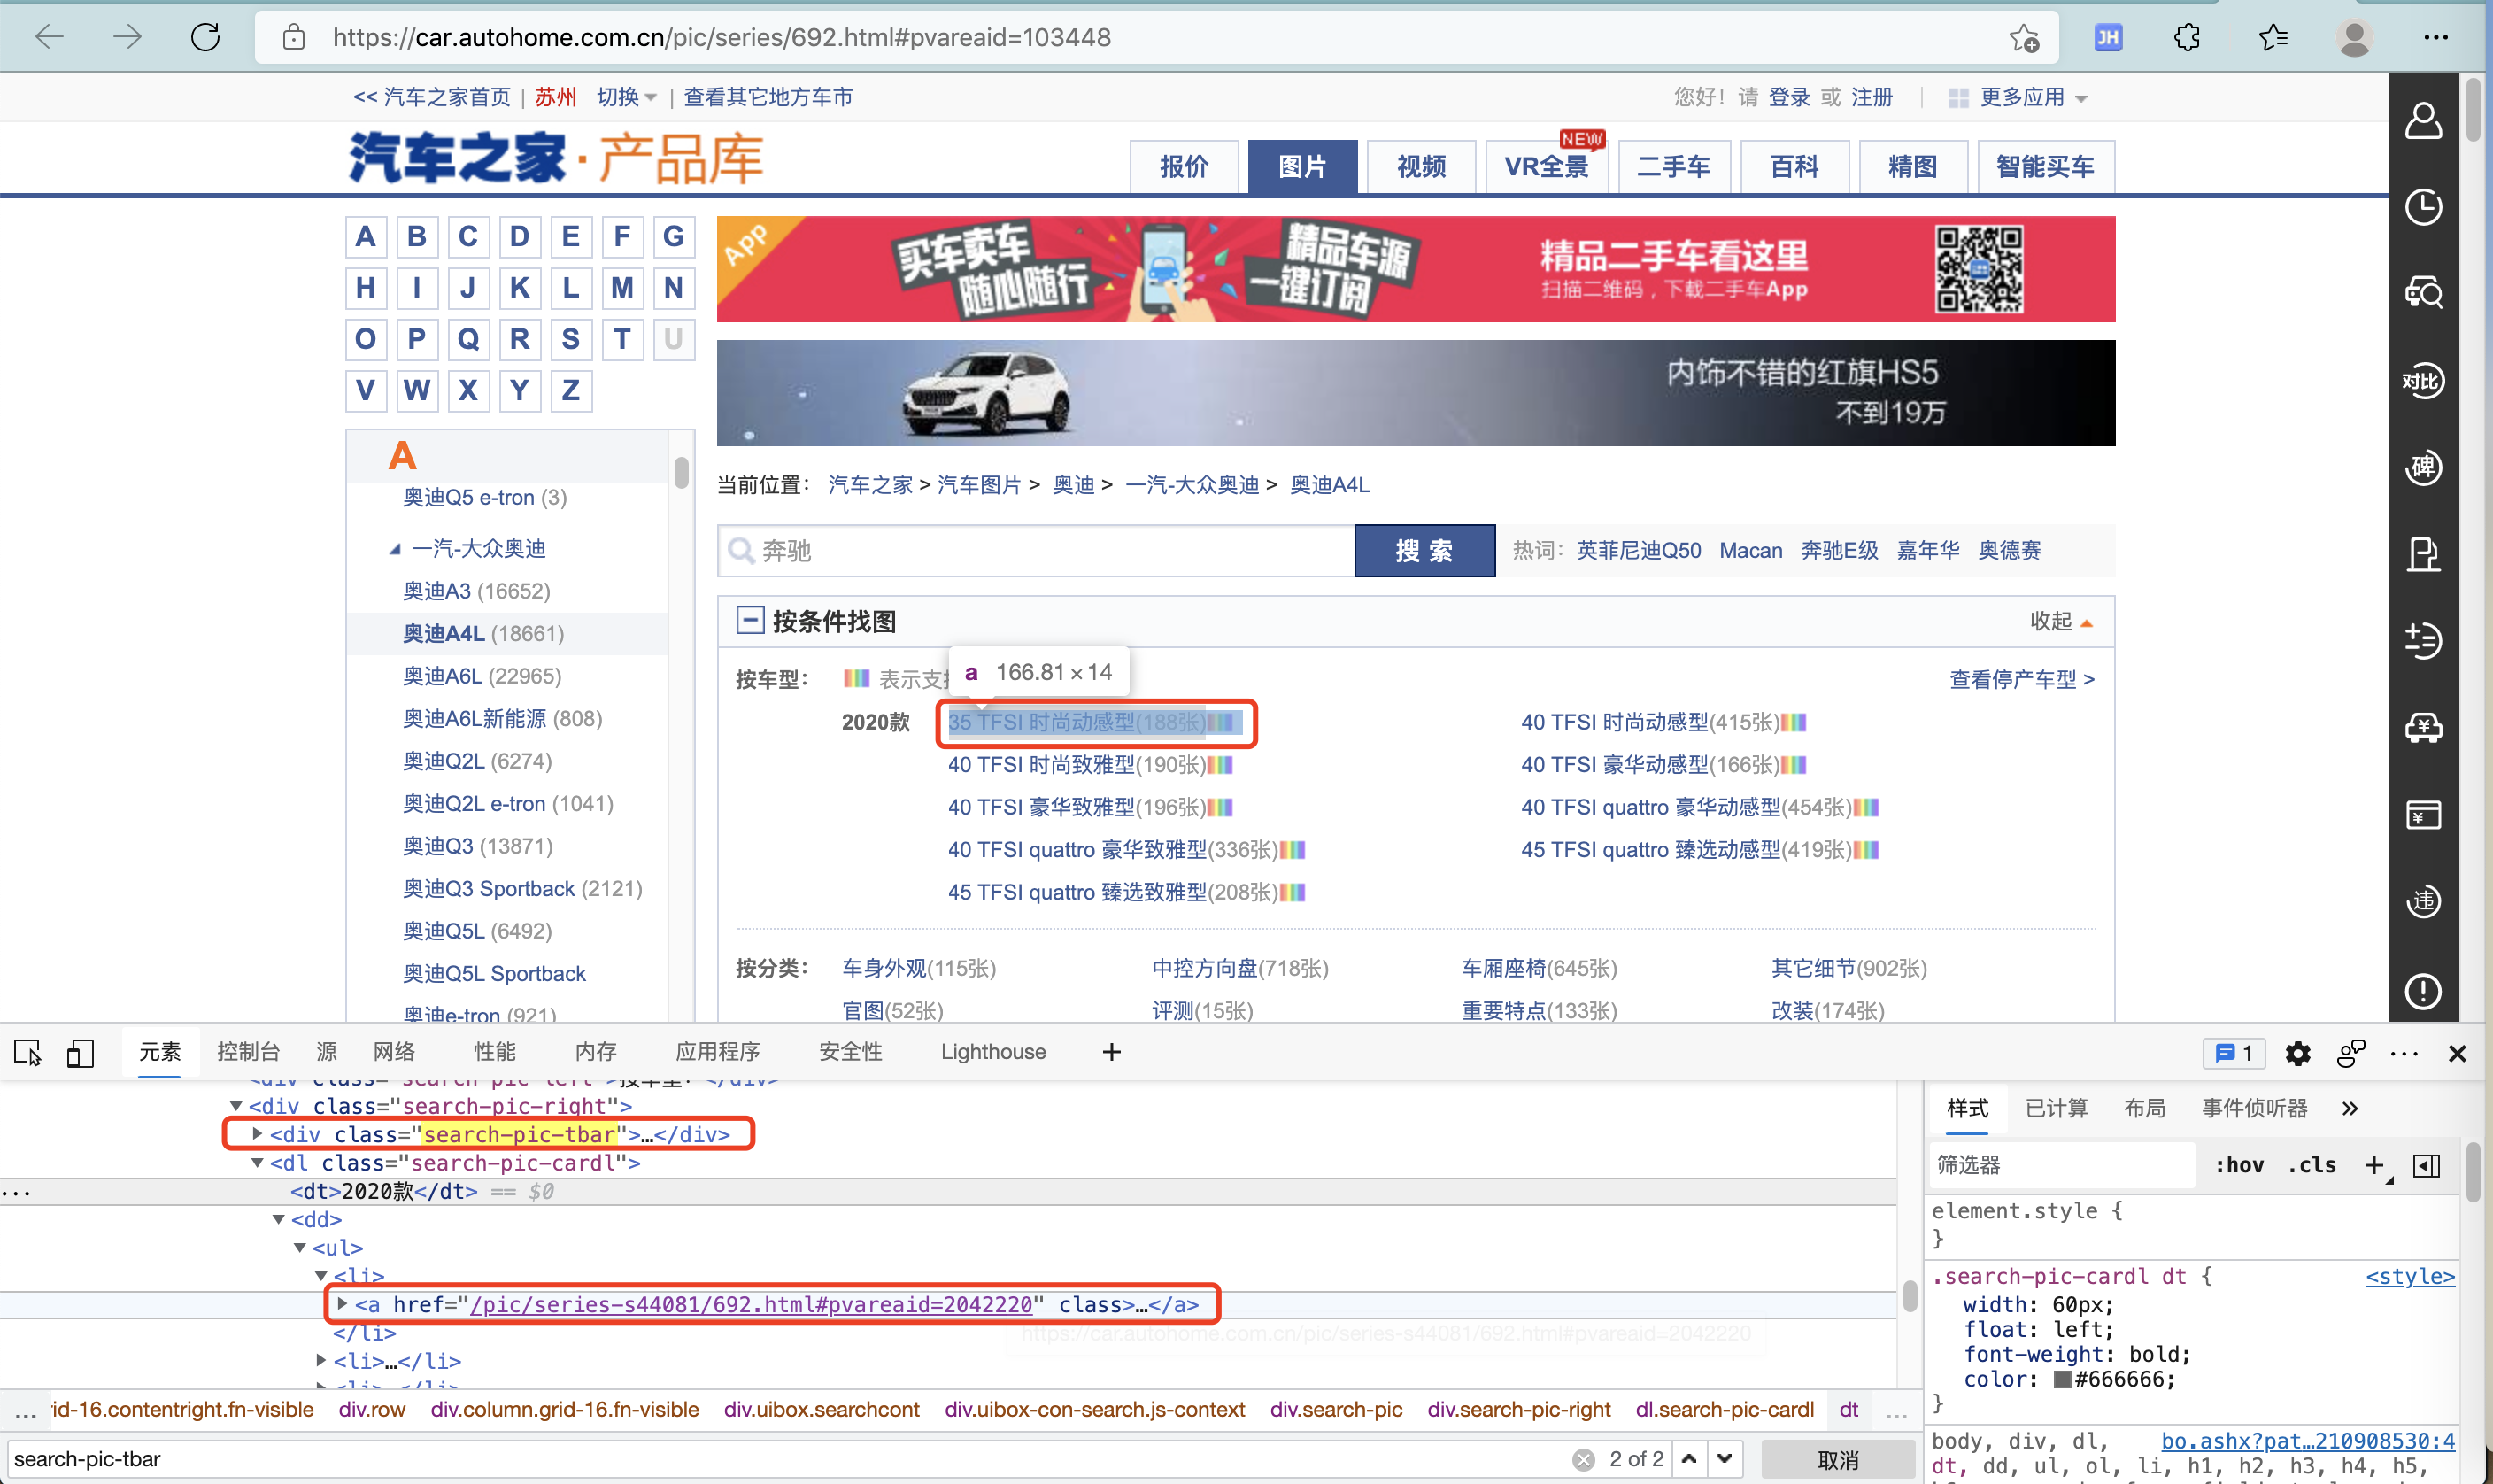
Task: Click the #666666 color swatch
Action: [2062, 1380]
